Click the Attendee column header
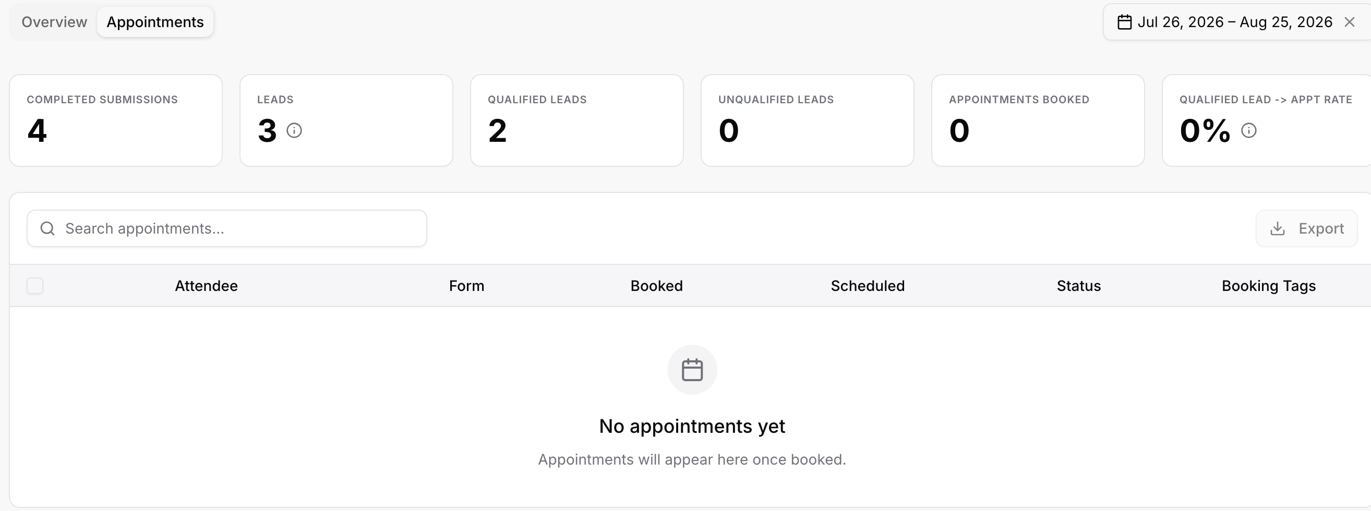The image size is (1371, 511). pyautogui.click(x=207, y=286)
